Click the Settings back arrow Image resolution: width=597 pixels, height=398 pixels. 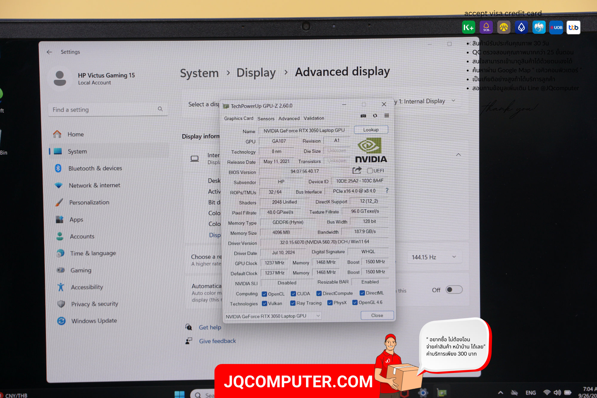tap(49, 52)
